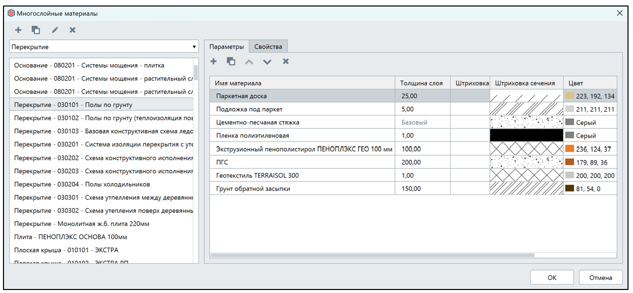Duplicate the selected layer in Параметры toolbar
The width and height of the screenshot is (633, 293).
click(230, 61)
